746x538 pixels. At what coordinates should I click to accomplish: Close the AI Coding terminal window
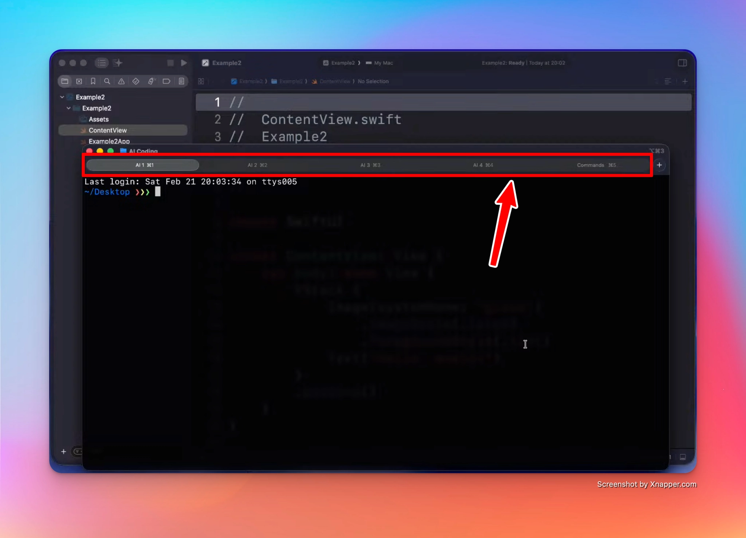tap(89, 151)
